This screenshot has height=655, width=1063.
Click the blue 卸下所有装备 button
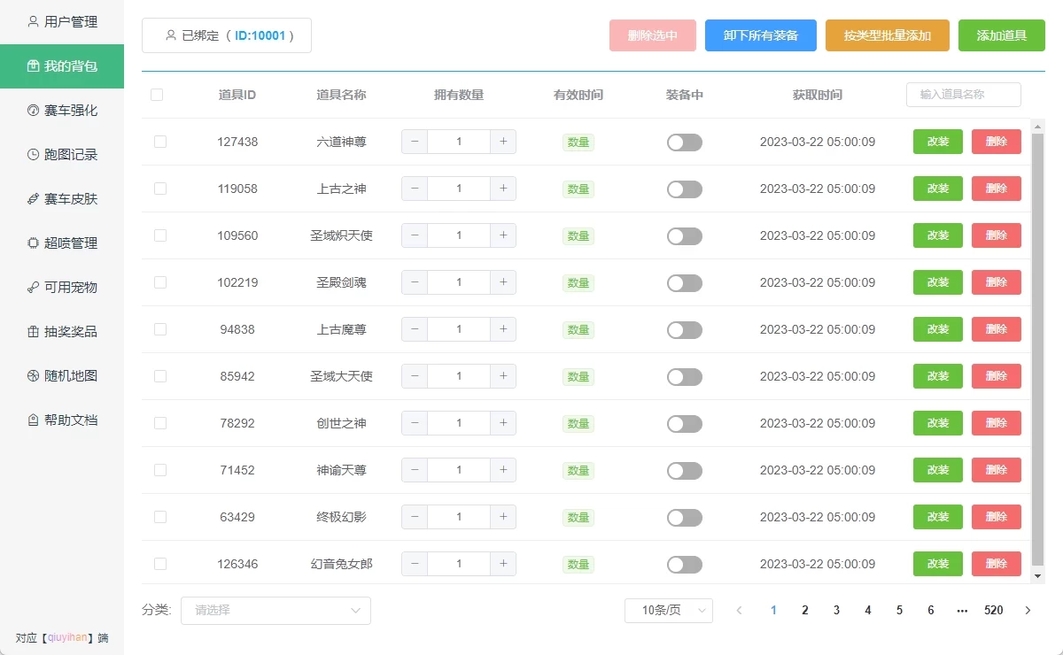pyautogui.click(x=760, y=35)
